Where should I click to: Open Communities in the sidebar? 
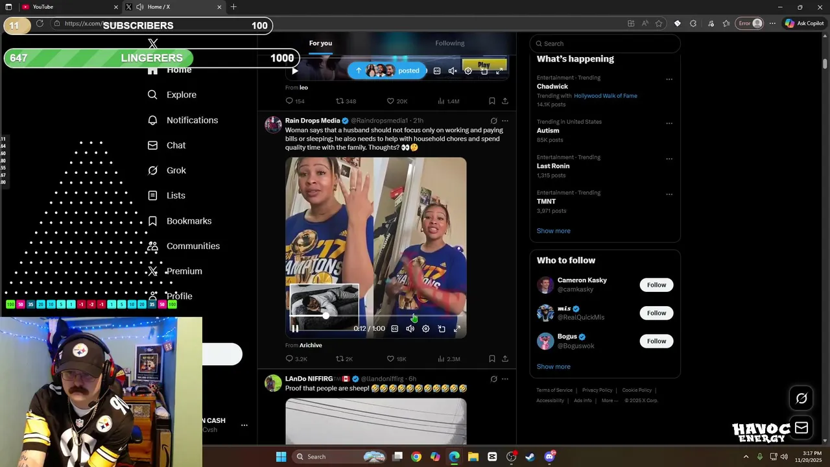tap(184, 246)
